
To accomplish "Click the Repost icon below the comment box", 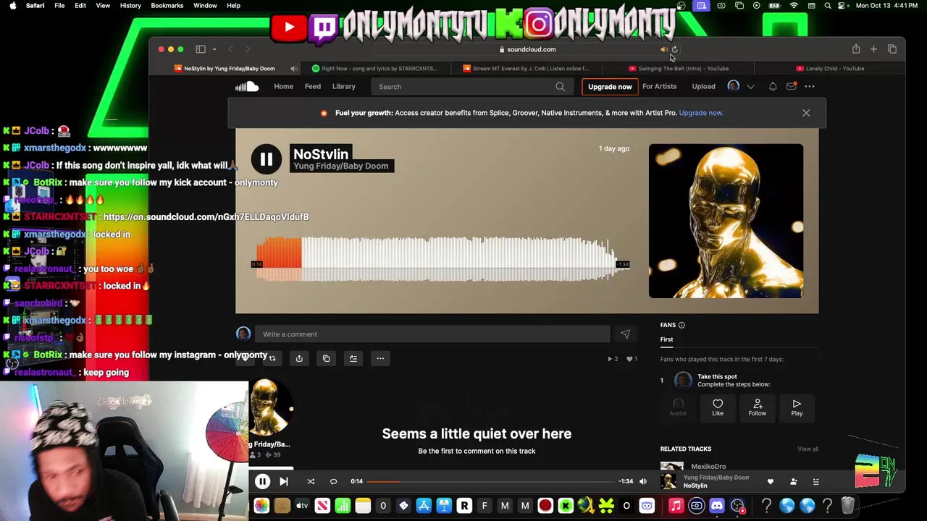I will (x=272, y=358).
